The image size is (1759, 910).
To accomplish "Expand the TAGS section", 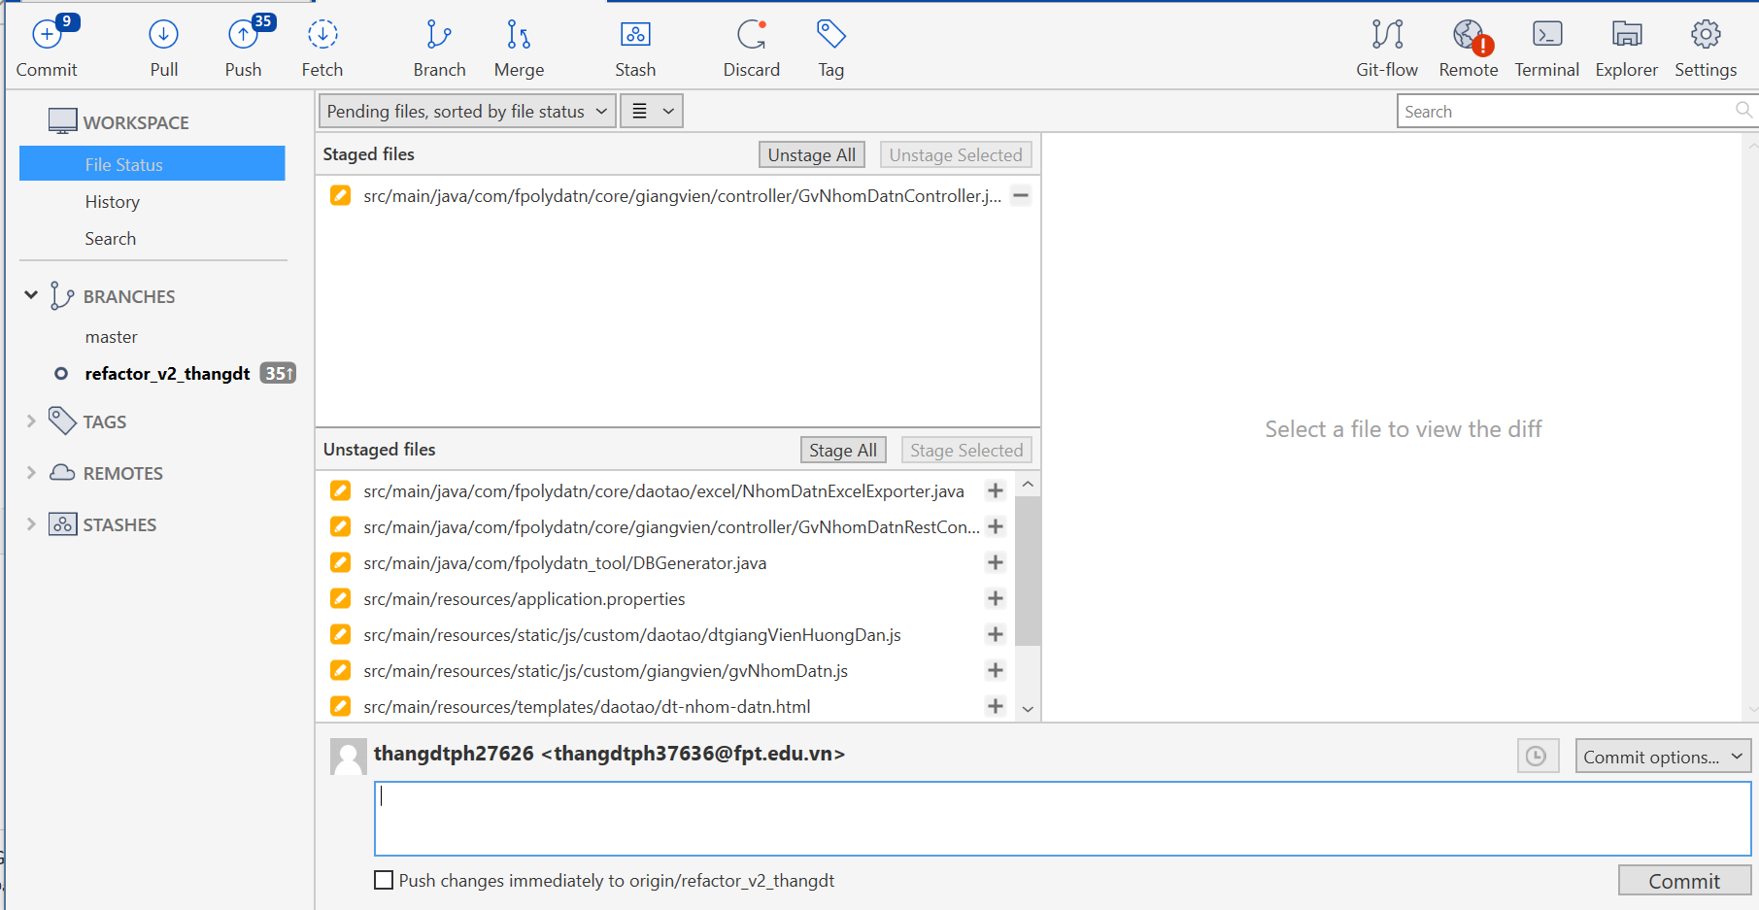I will [x=31, y=421].
